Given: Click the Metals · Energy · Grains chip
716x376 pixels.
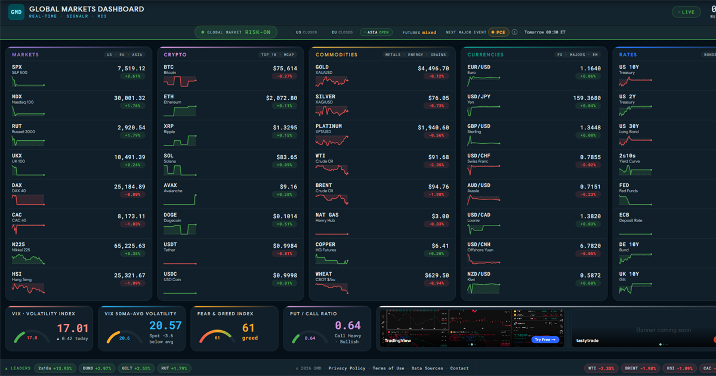Looking at the screenshot, I should coord(416,54).
